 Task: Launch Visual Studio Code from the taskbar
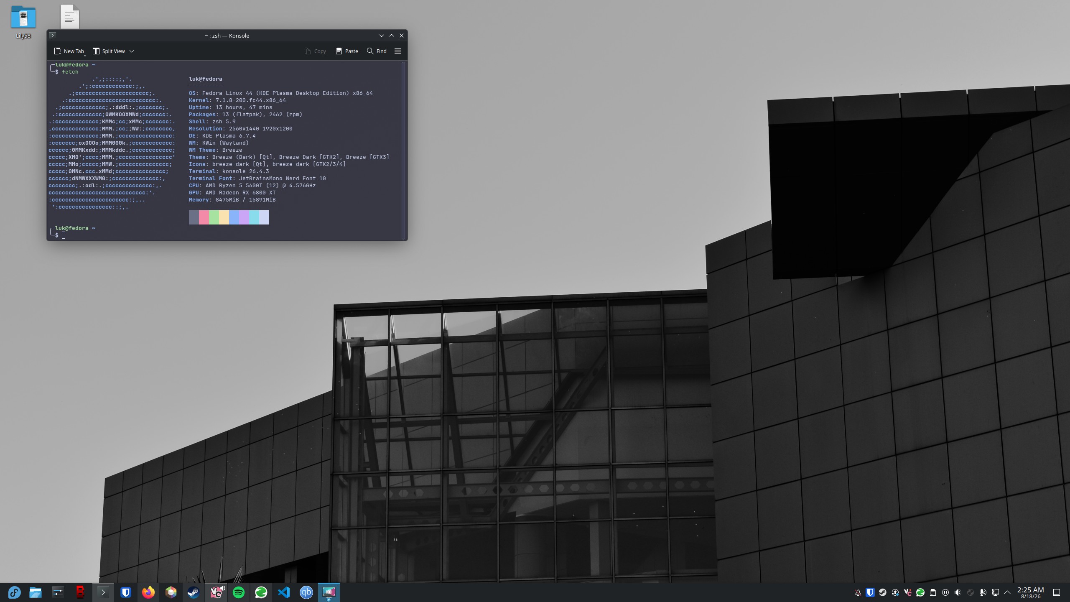[x=283, y=592]
